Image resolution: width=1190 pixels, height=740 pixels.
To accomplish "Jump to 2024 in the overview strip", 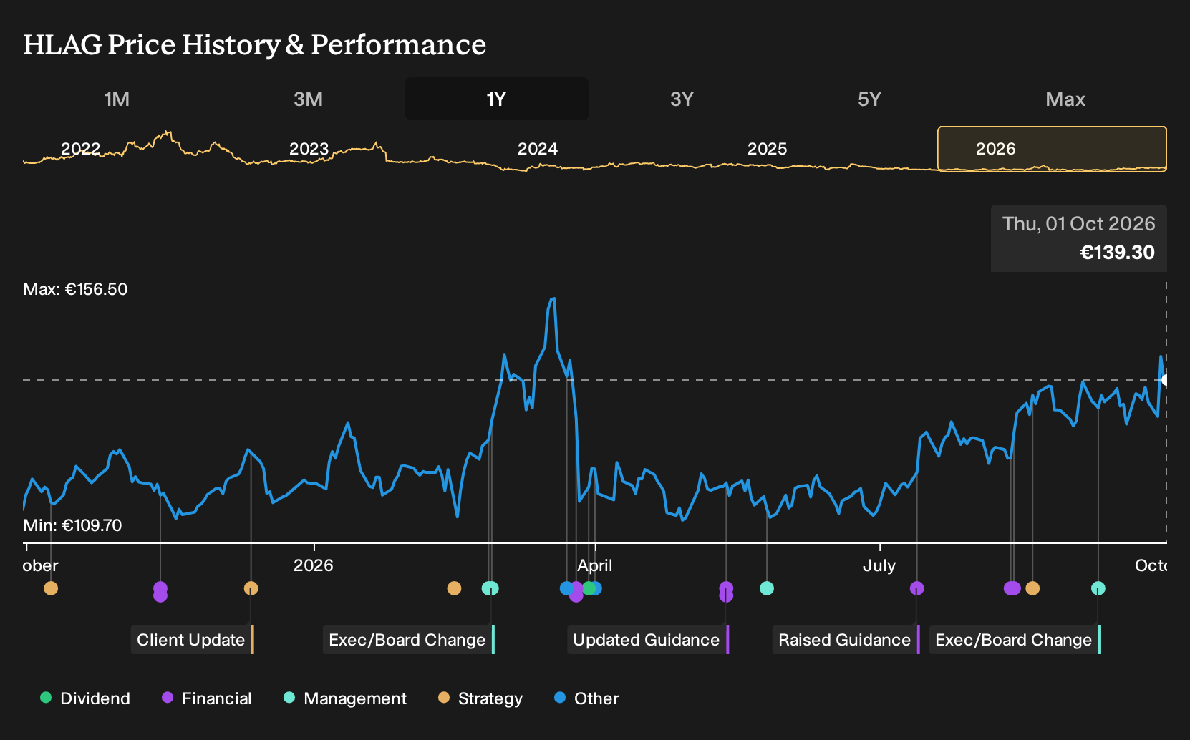I will 538,149.
